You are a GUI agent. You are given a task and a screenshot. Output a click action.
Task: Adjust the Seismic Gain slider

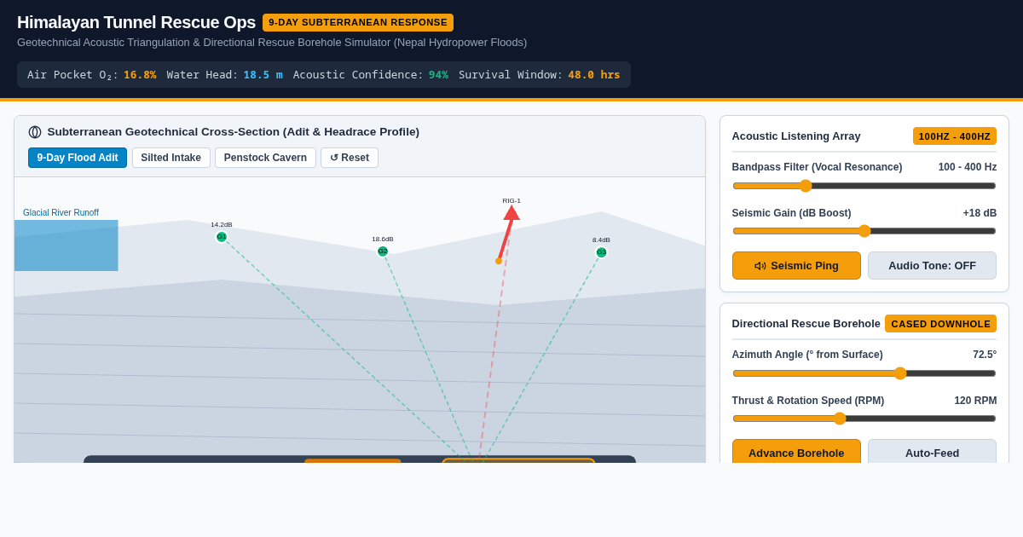(864, 231)
